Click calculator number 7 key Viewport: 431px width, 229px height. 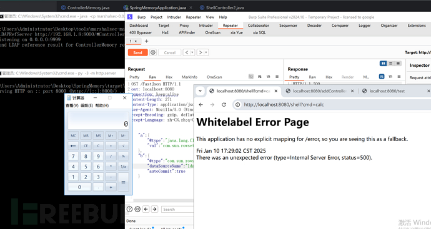point(73,156)
